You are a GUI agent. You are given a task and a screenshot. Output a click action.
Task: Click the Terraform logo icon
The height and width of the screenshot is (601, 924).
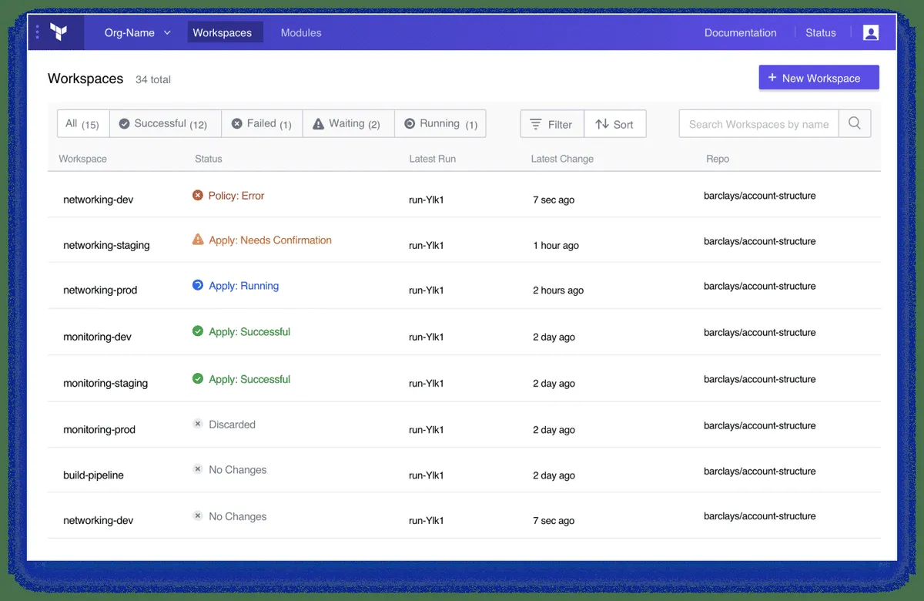pos(59,32)
